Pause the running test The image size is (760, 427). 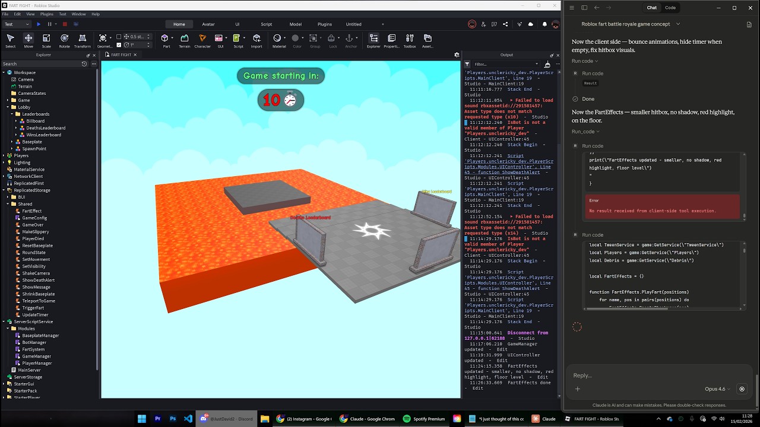tap(49, 24)
